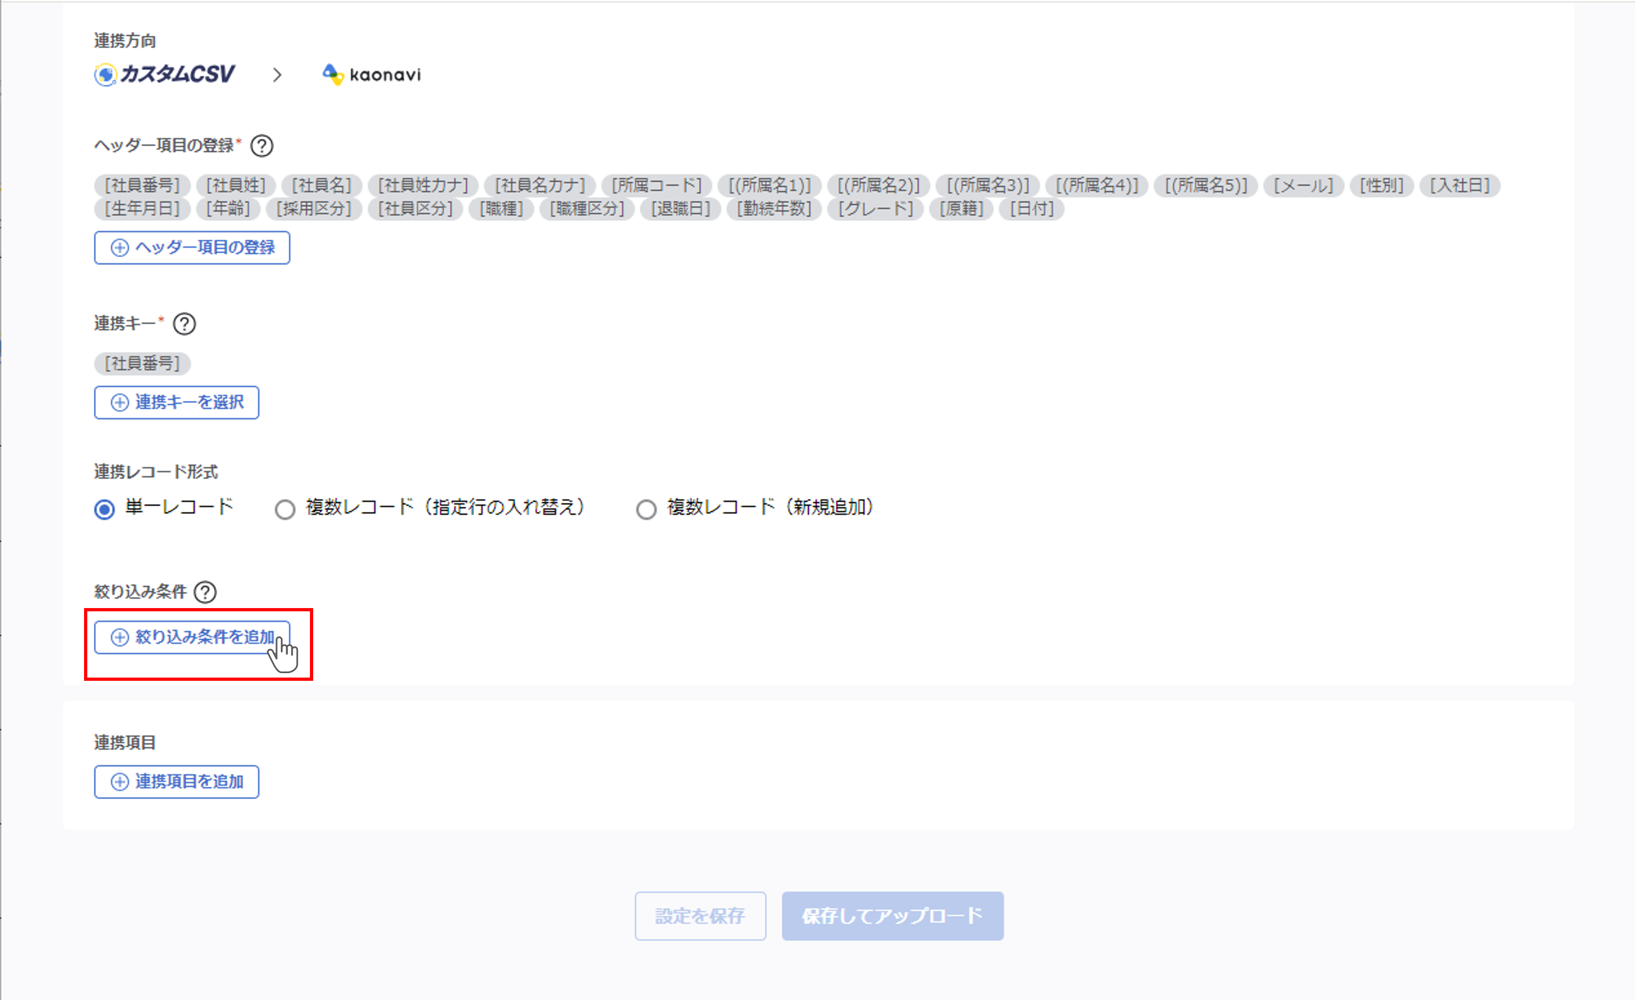Click the [社員姓カナ] header tag
Image resolution: width=1635 pixels, height=1000 pixels.
pos(423,185)
